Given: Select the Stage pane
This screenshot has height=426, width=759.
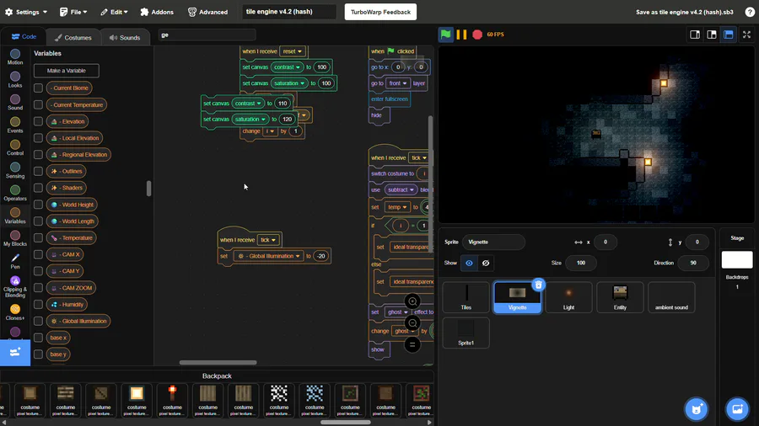Looking at the screenshot, I should click(737, 258).
